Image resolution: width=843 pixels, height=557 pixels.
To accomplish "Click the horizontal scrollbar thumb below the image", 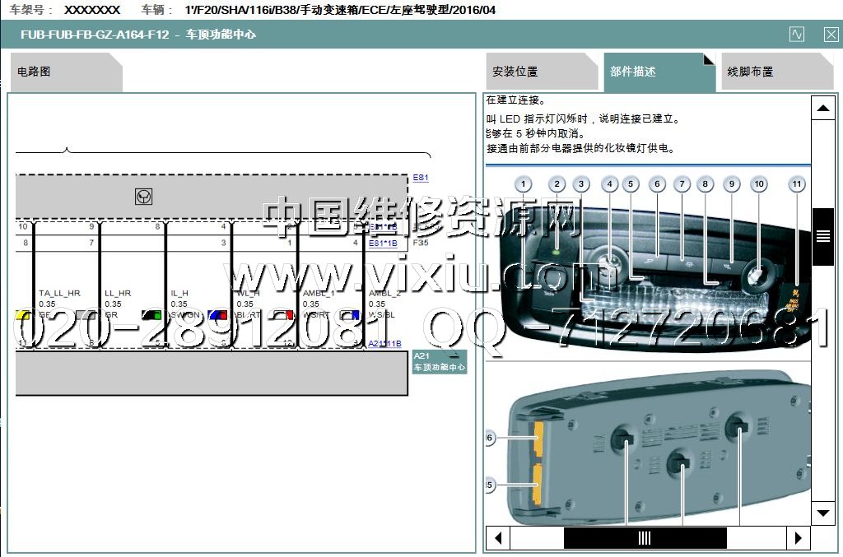I will [x=645, y=538].
